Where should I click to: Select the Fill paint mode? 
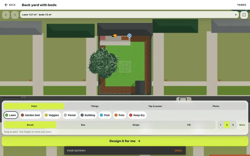click(x=189, y=125)
